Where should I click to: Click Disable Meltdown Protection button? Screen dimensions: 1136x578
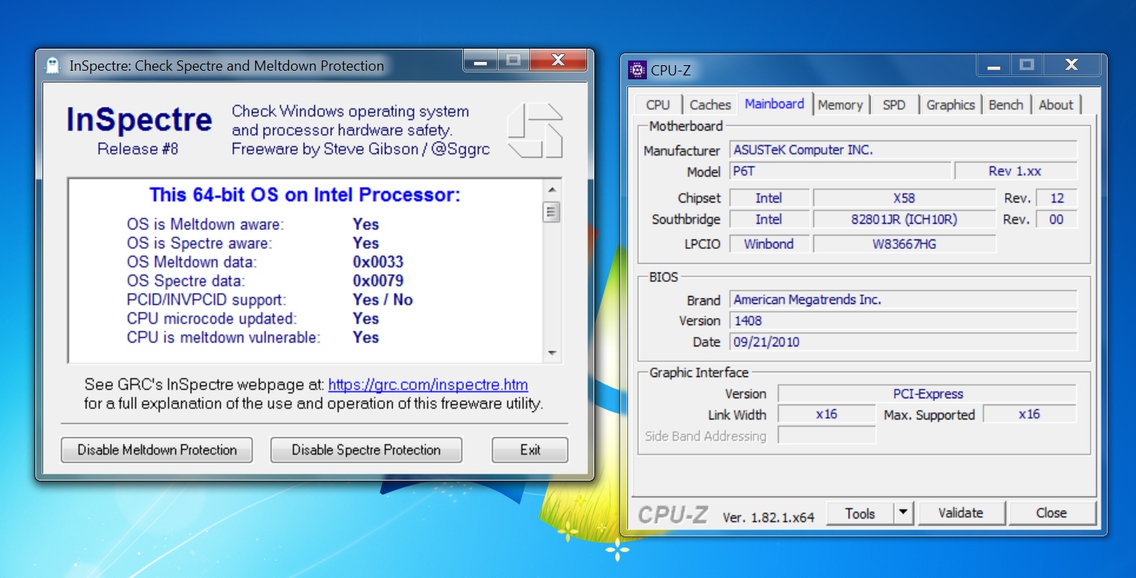[157, 450]
